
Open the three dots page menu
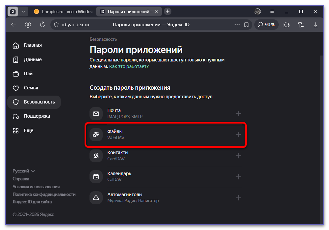point(237,25)
